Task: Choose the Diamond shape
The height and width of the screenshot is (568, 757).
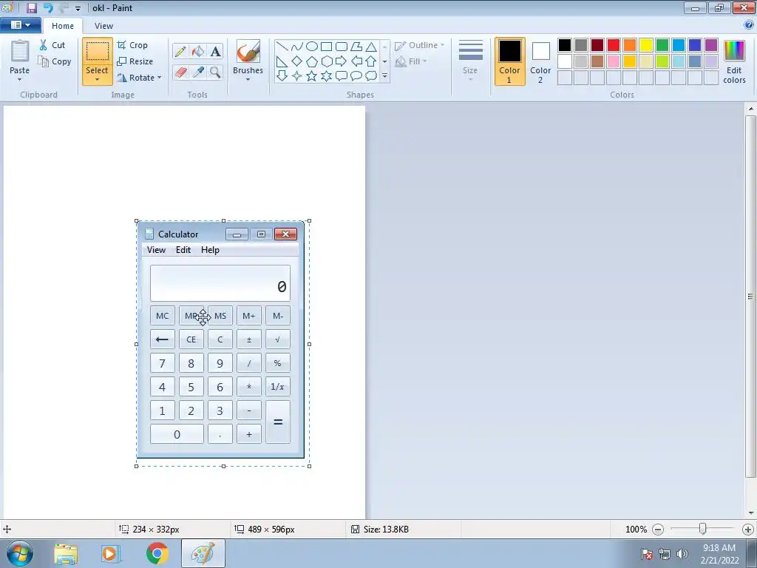Action: coord(297,61)
